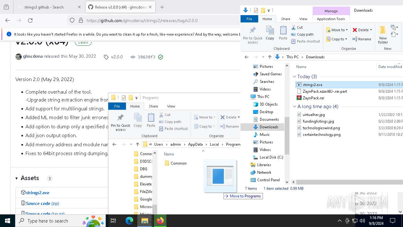Image resolution: width=403 pixels, height=227 pixels.
Task: Switch to strings2 github Search tab
Action: (47, 7)
